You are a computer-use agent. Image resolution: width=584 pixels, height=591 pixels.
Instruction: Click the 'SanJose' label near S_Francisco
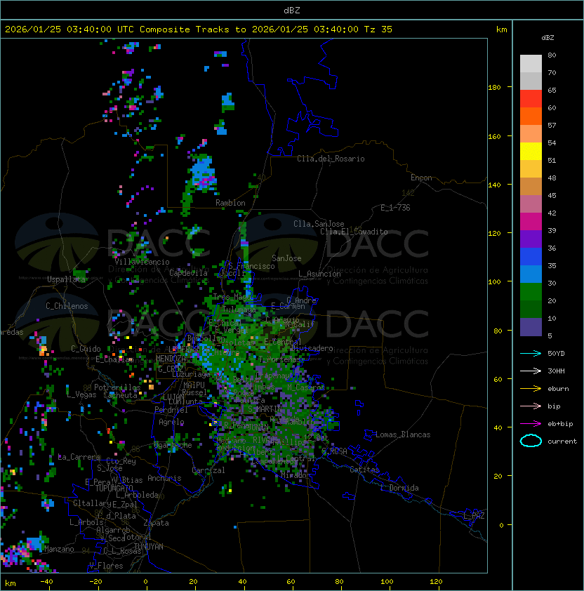286,258
